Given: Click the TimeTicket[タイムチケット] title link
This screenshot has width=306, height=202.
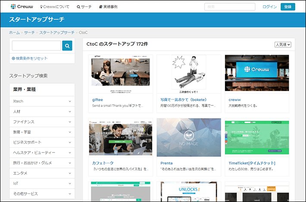Looking at the screenshot, I should coord(252,163).
